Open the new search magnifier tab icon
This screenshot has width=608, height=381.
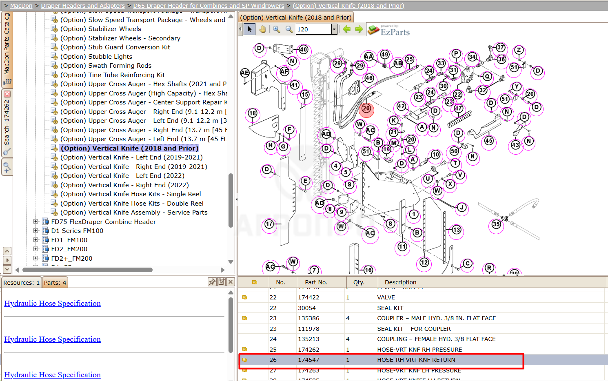point(7,167)
